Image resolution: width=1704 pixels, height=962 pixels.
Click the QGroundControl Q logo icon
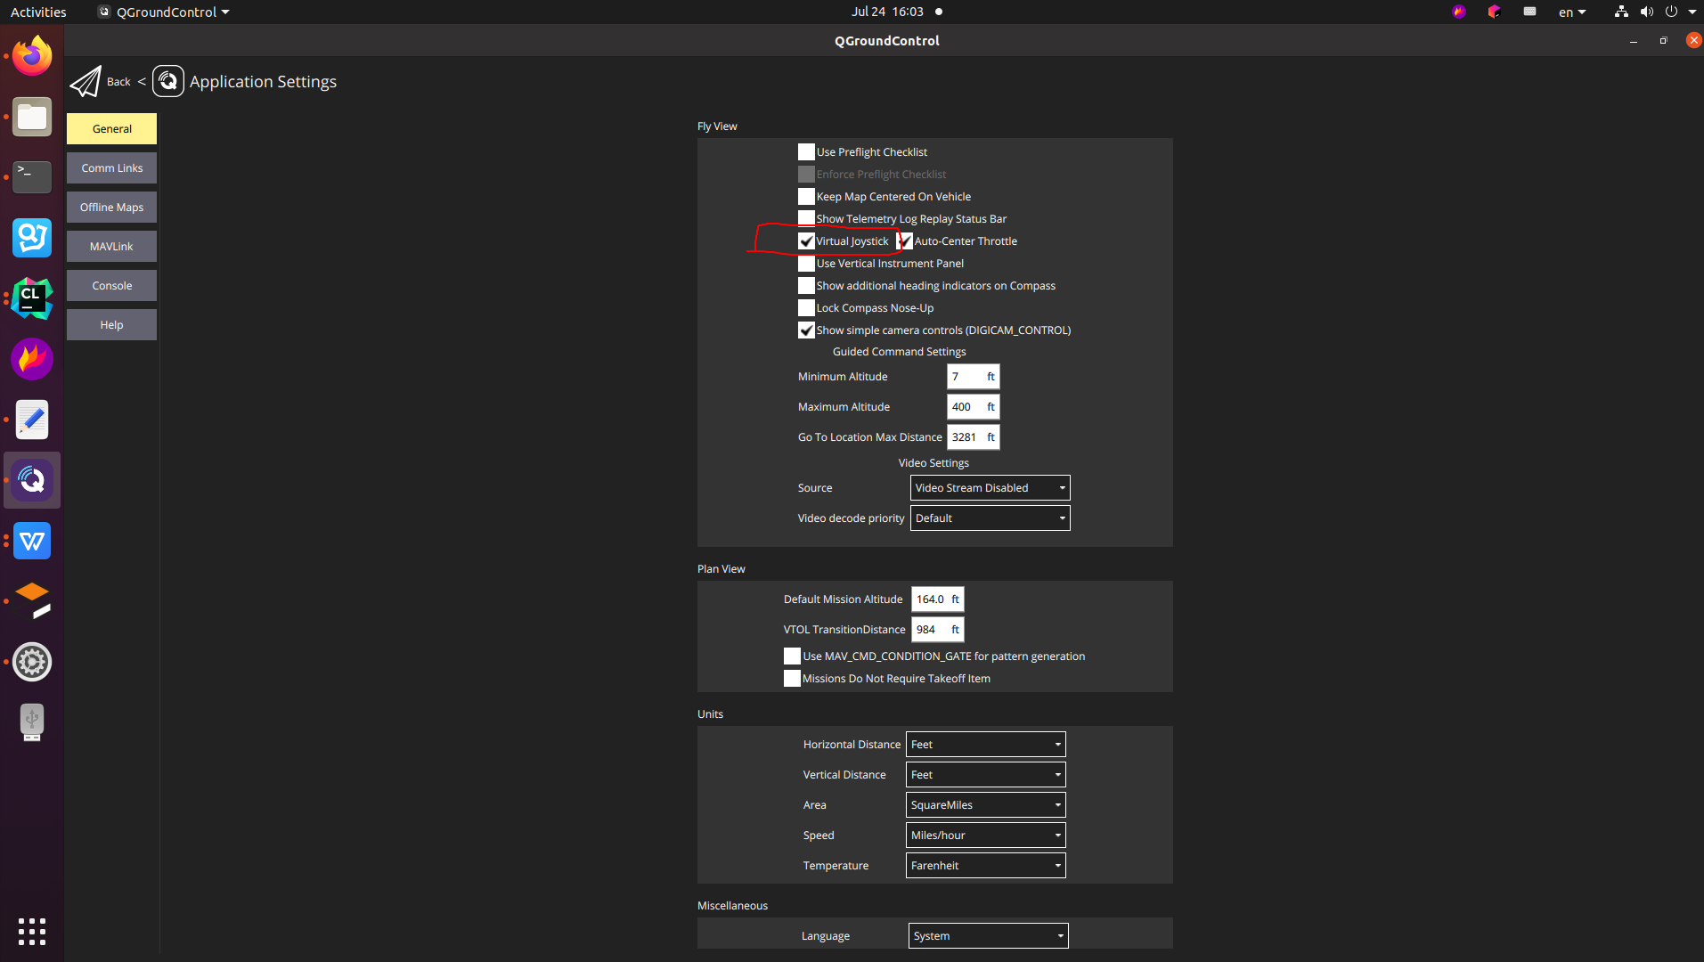click(168, 81)
